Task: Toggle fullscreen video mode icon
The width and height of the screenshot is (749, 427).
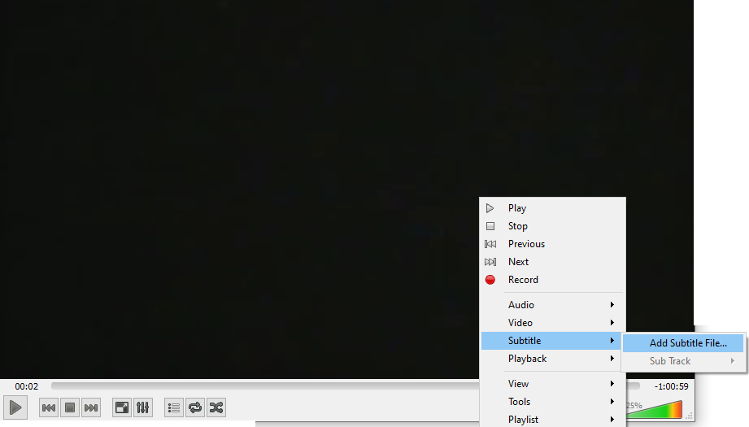Action: click(x=121, y=407)
